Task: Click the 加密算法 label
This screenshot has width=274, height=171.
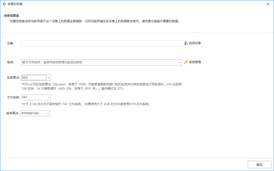Action: tap(13, 78)
